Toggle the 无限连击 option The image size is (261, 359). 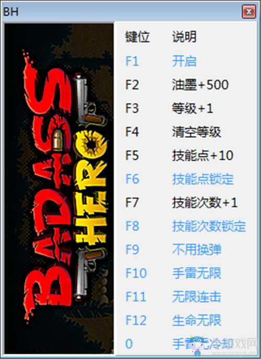pyautogui.click(x=197, y=297)
